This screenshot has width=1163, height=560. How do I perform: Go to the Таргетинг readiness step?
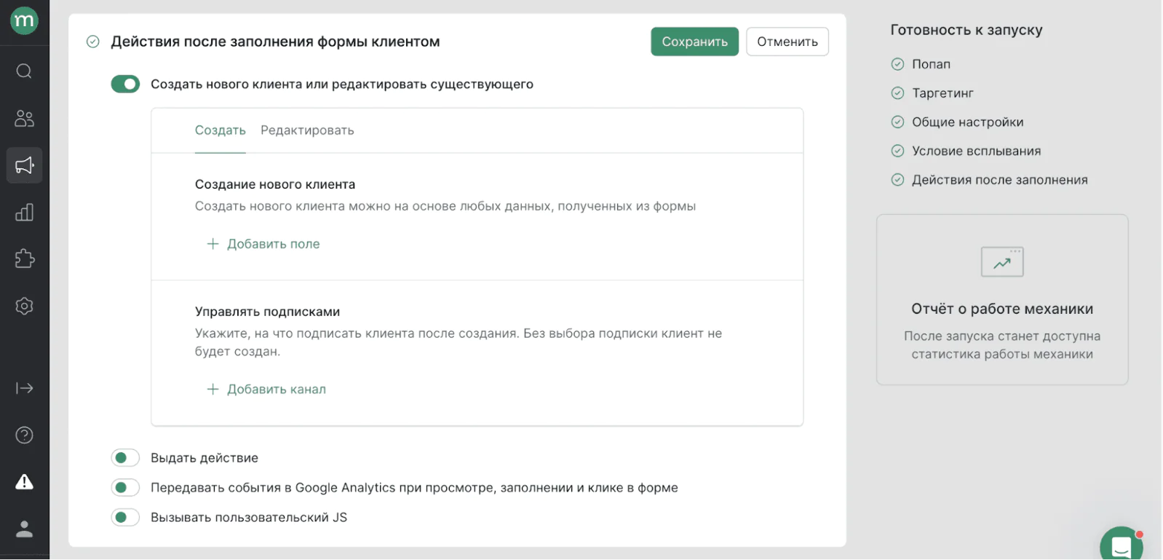(x=942, y=93)
